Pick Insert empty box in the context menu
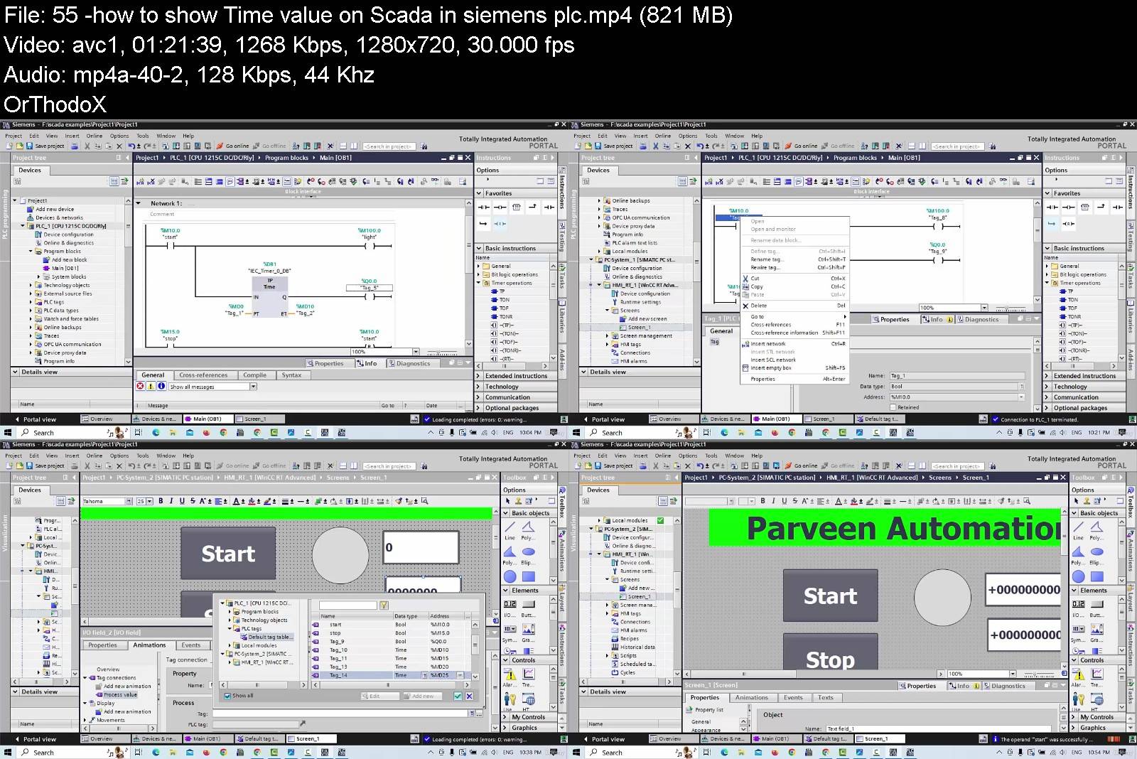Screen dimensions: 1137x759 click(794, 368)
